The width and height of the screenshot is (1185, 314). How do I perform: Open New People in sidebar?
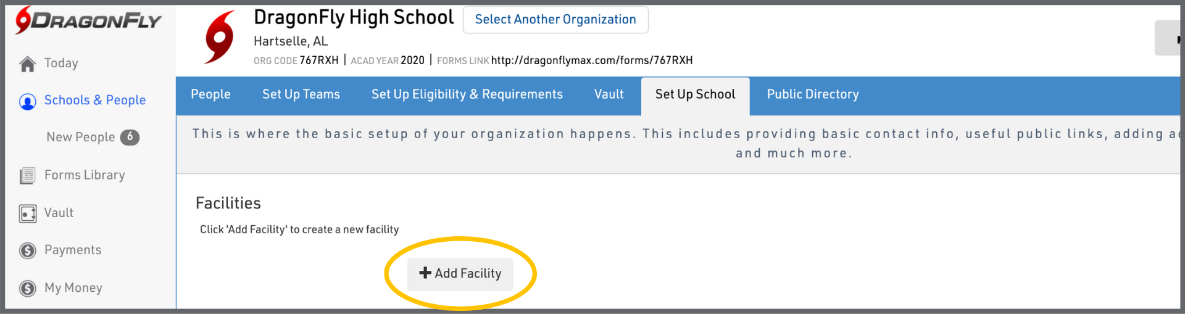point(81,137)
